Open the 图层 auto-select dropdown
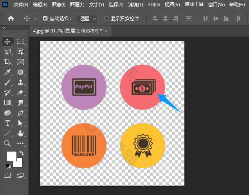The image size is (249, 195). [87, 19]
